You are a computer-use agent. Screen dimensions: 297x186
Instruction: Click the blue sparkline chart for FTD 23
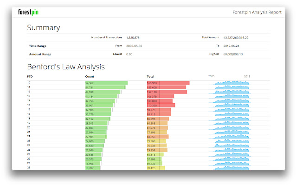pyautogui.click(x=230, y=141)
